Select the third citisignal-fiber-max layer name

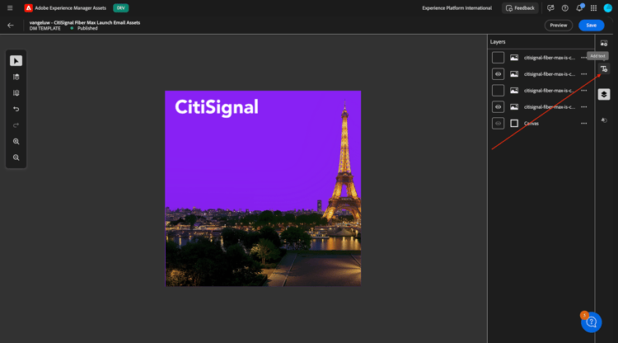550,91
